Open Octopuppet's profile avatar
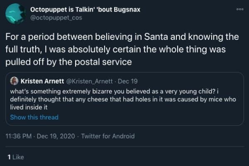Screen dimensions: 249x166 pos(16,13)
